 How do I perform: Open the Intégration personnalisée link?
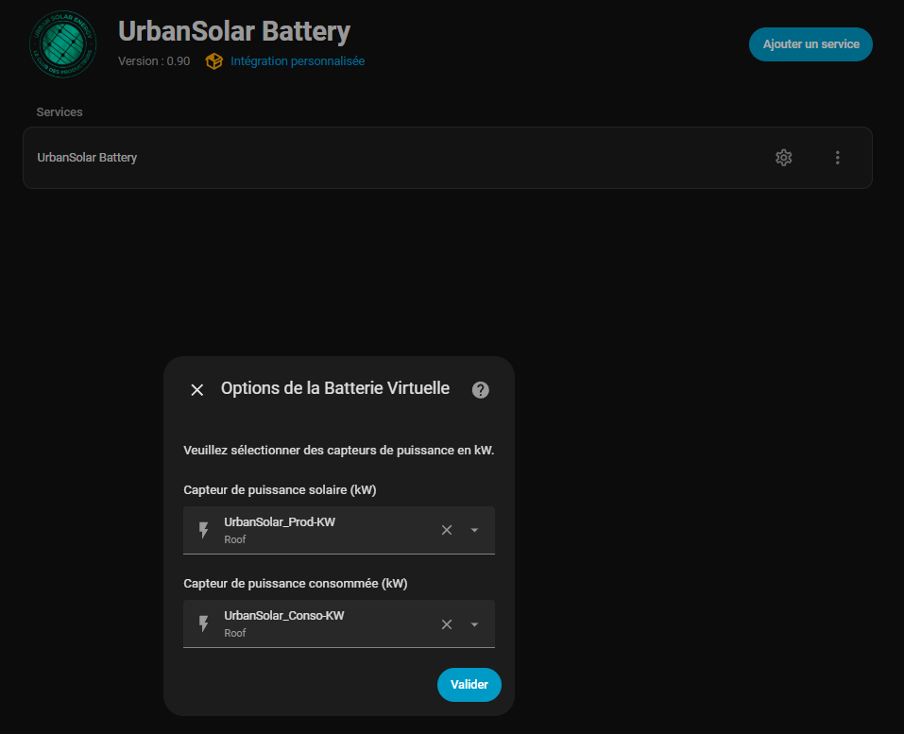tap(297, 61)
